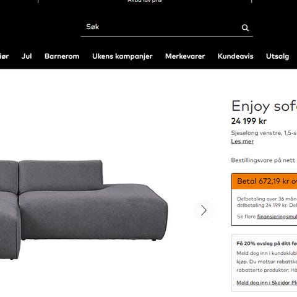Show next sofa image with arrow
The height and width of the screenshot is (297, 297).
point(204,210)
